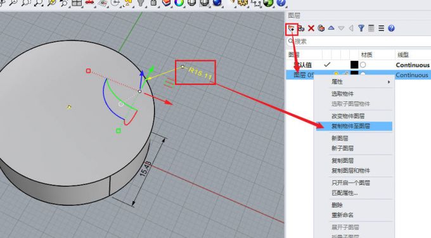Viewport: 431px width, 238px height.
Task: Open the 属性 submenu arrow
Action: [389, 82]
